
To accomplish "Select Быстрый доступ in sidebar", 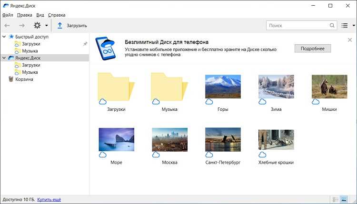I will point(31,37).
